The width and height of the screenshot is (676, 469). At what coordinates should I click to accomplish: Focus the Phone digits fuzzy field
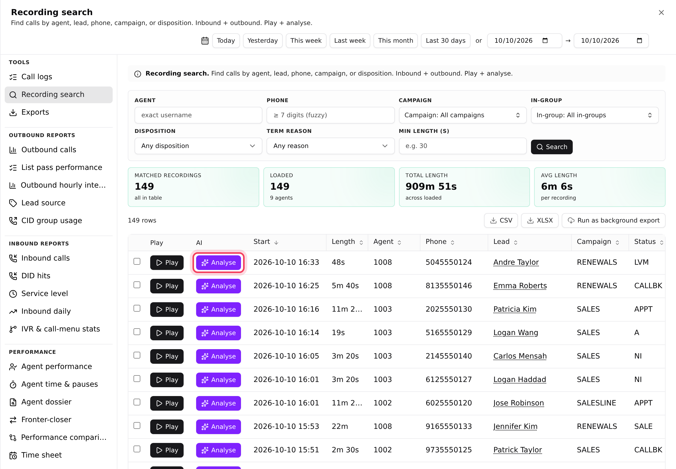point(330,115)
